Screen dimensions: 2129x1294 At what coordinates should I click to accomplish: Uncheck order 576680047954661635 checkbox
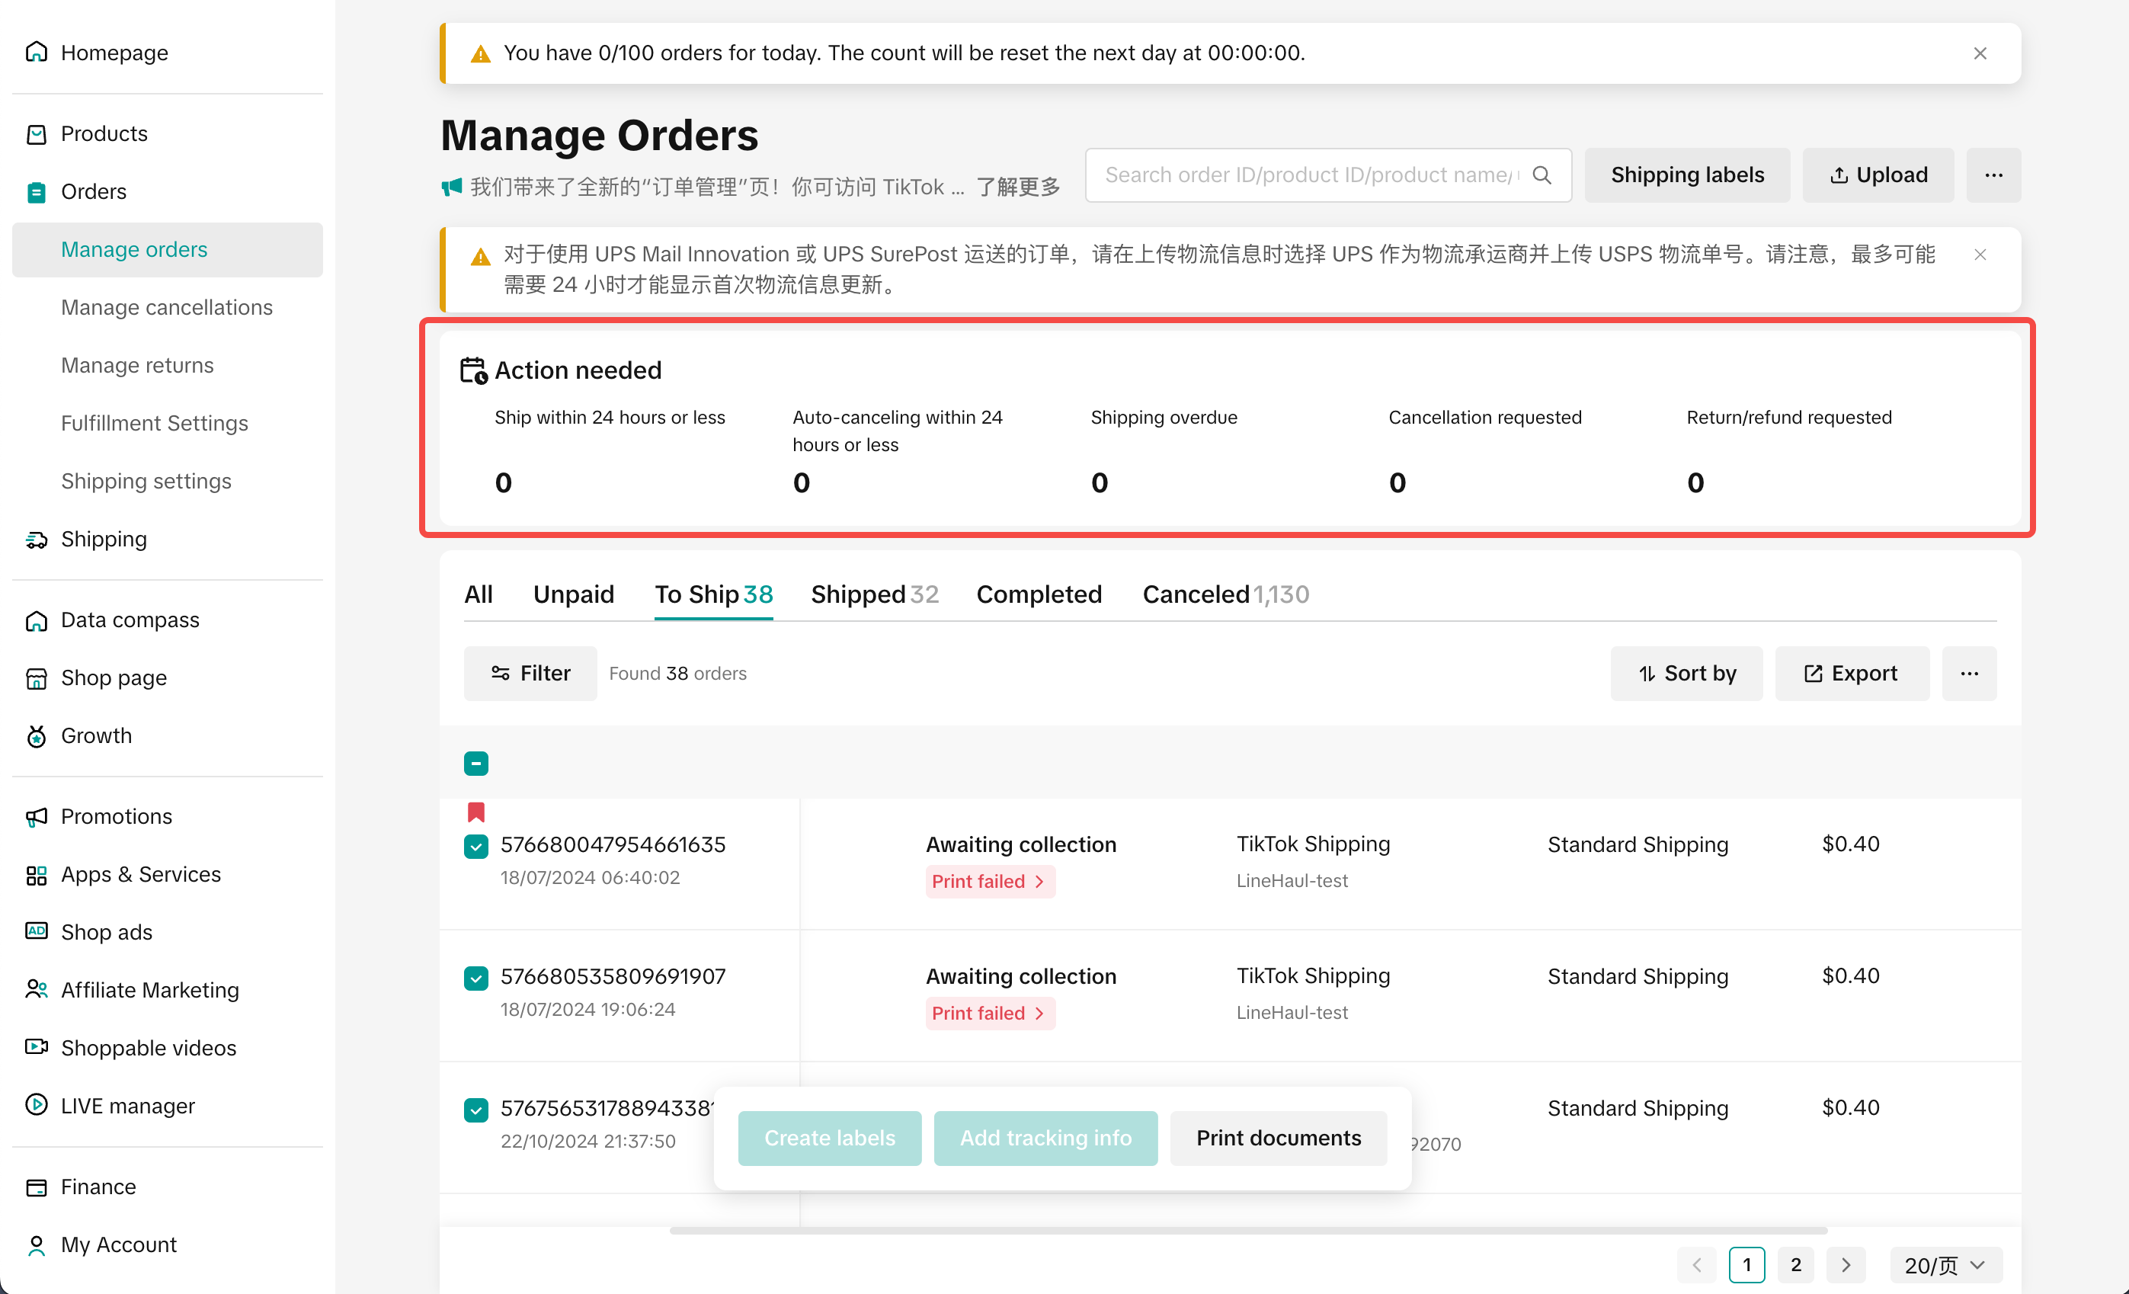tap(476, 846)
